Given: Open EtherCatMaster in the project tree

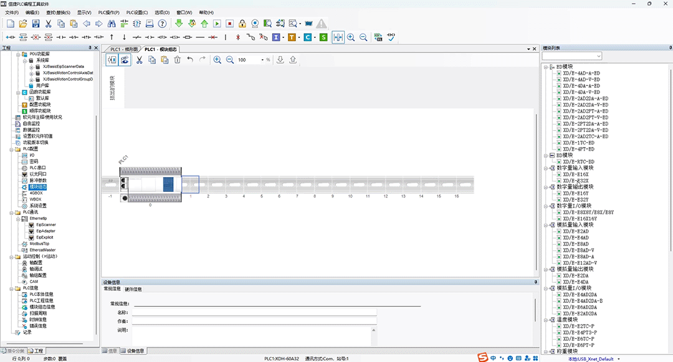Looking at the screenshot, I should [x=42, y=250].
